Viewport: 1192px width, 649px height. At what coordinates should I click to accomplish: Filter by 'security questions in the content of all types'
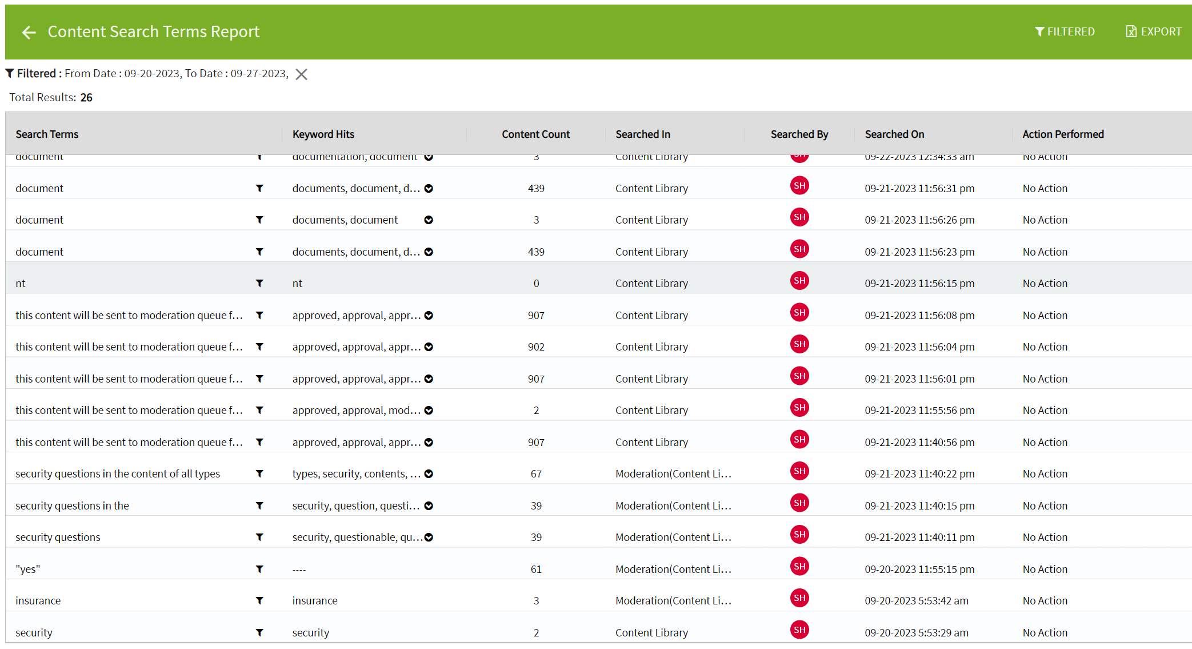tap(259, 473)
